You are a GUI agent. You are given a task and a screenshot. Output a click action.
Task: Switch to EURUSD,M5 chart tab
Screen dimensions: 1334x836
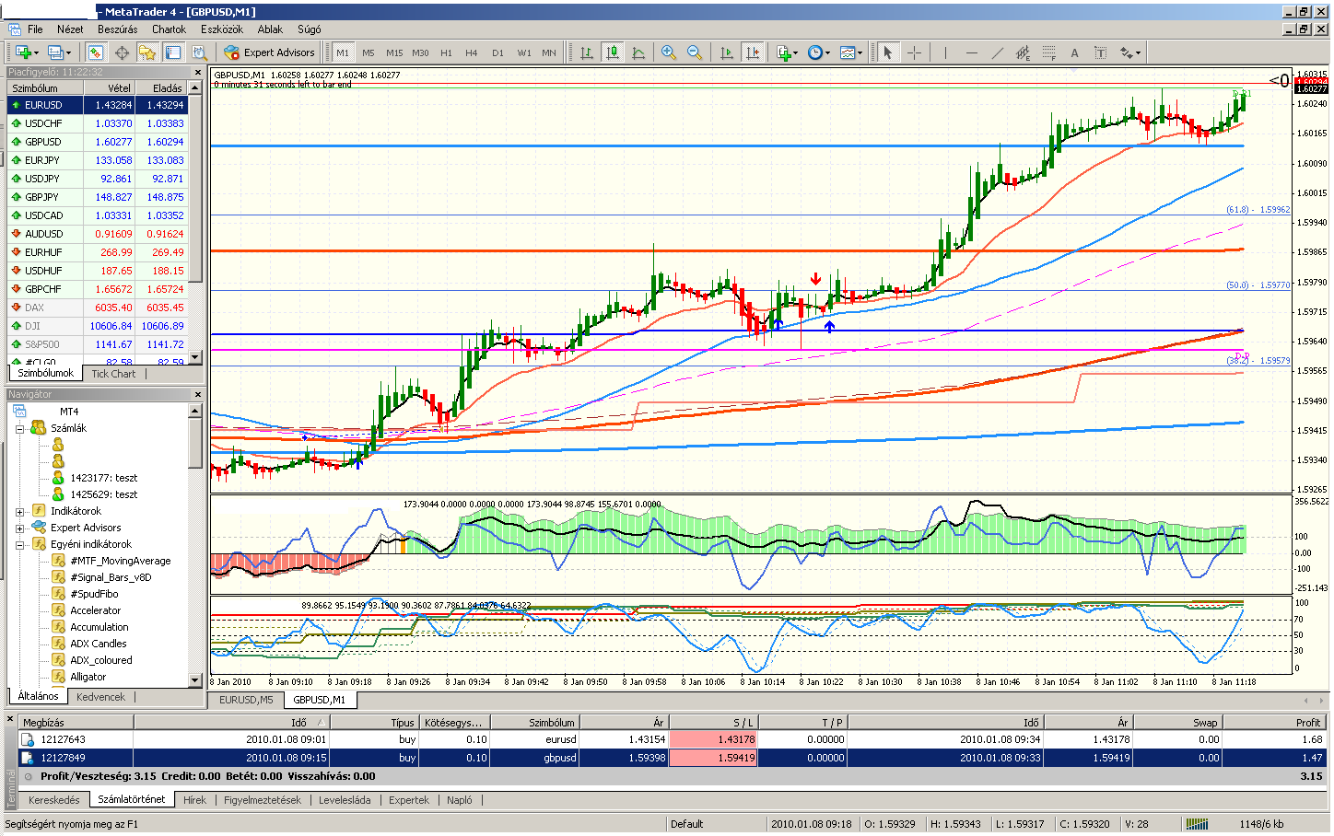click(246, 700)
